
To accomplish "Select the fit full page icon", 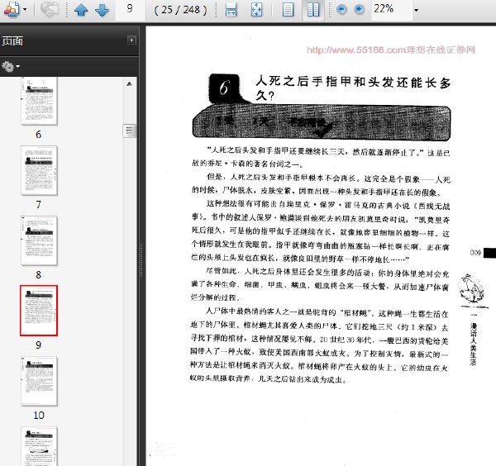I will pos(256,9).
